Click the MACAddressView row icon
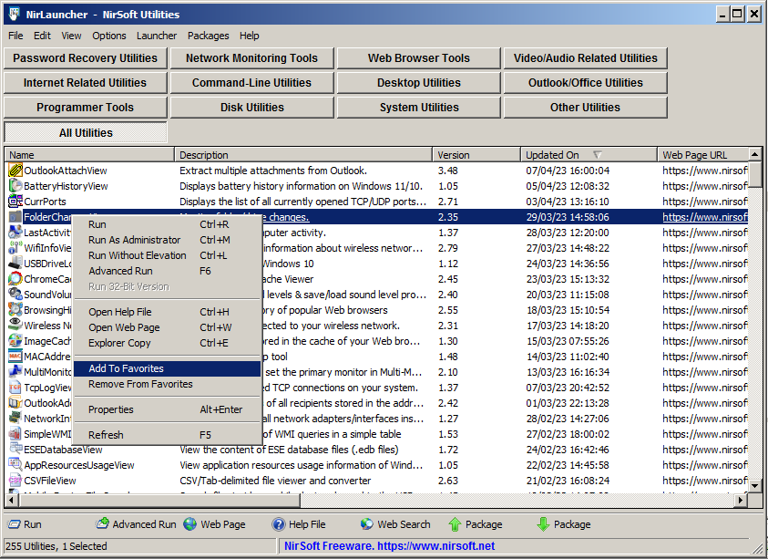 pos(15,357)
